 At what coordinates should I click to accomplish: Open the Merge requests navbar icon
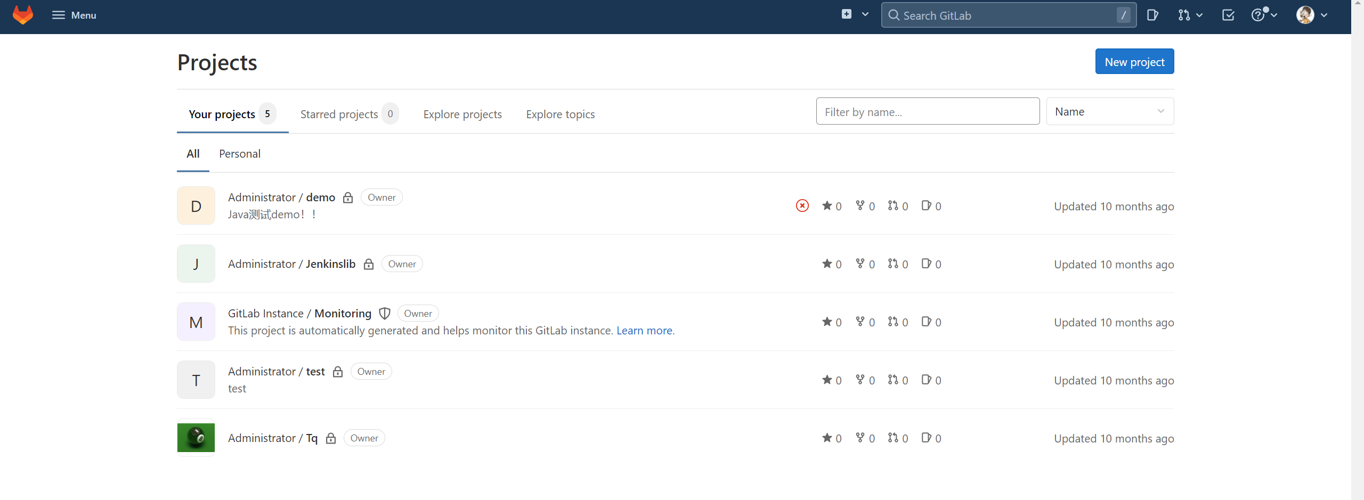click(x=1184, y=15)
